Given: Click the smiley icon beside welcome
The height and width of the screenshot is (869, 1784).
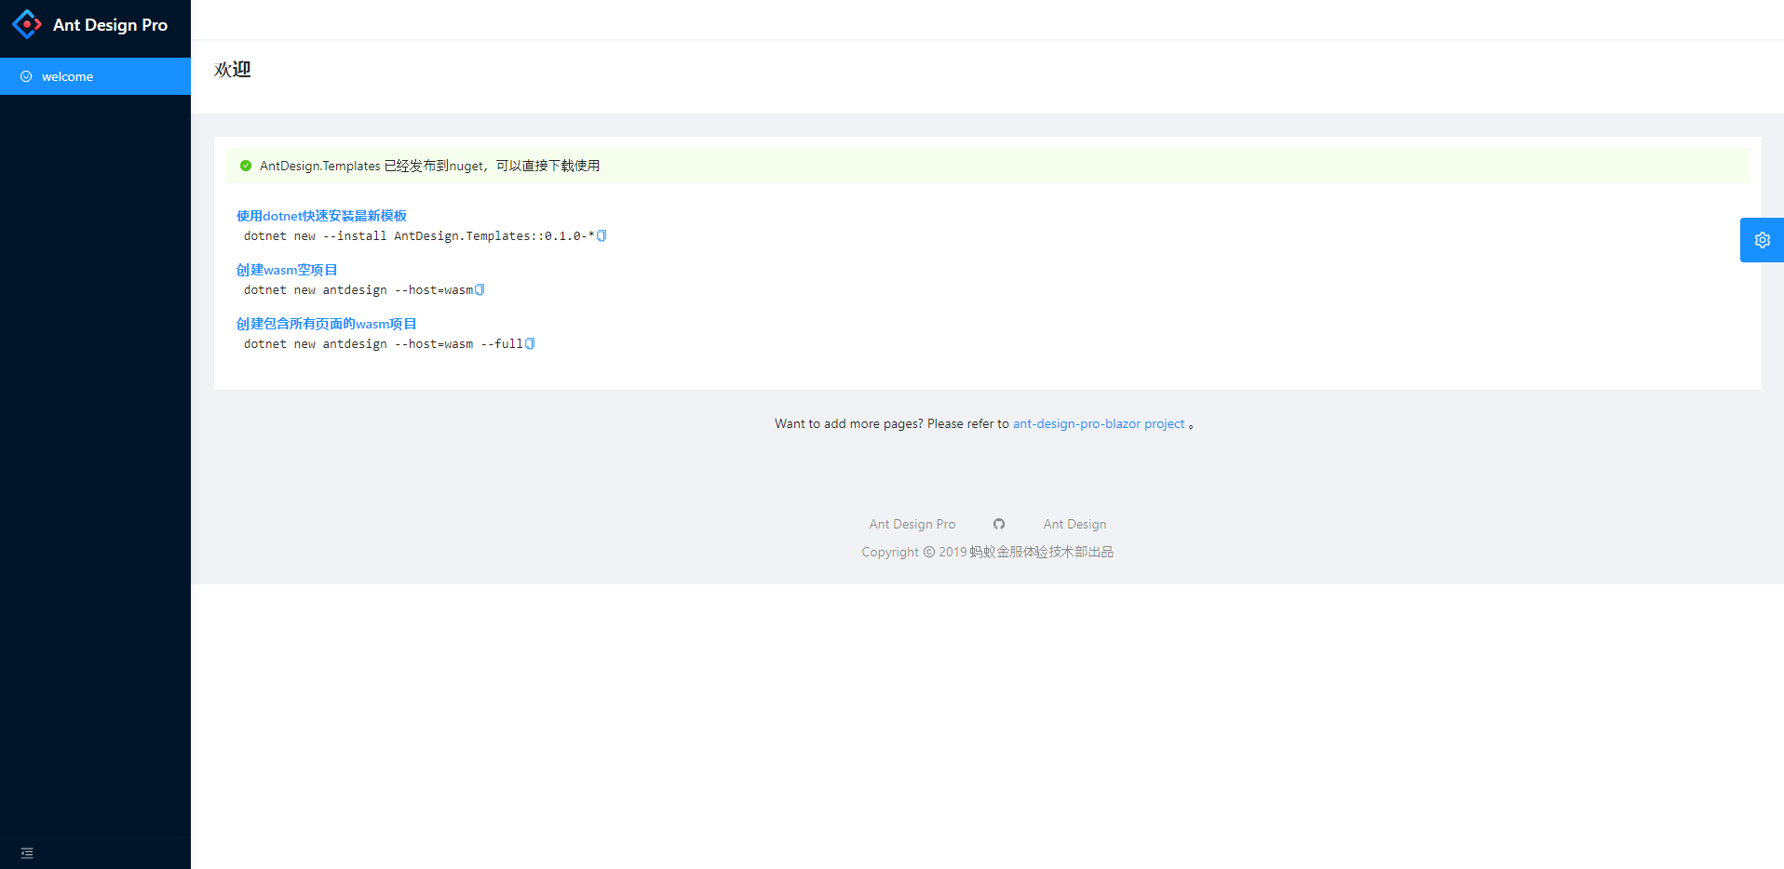Looking at the screenshot, I should point(26,76).
